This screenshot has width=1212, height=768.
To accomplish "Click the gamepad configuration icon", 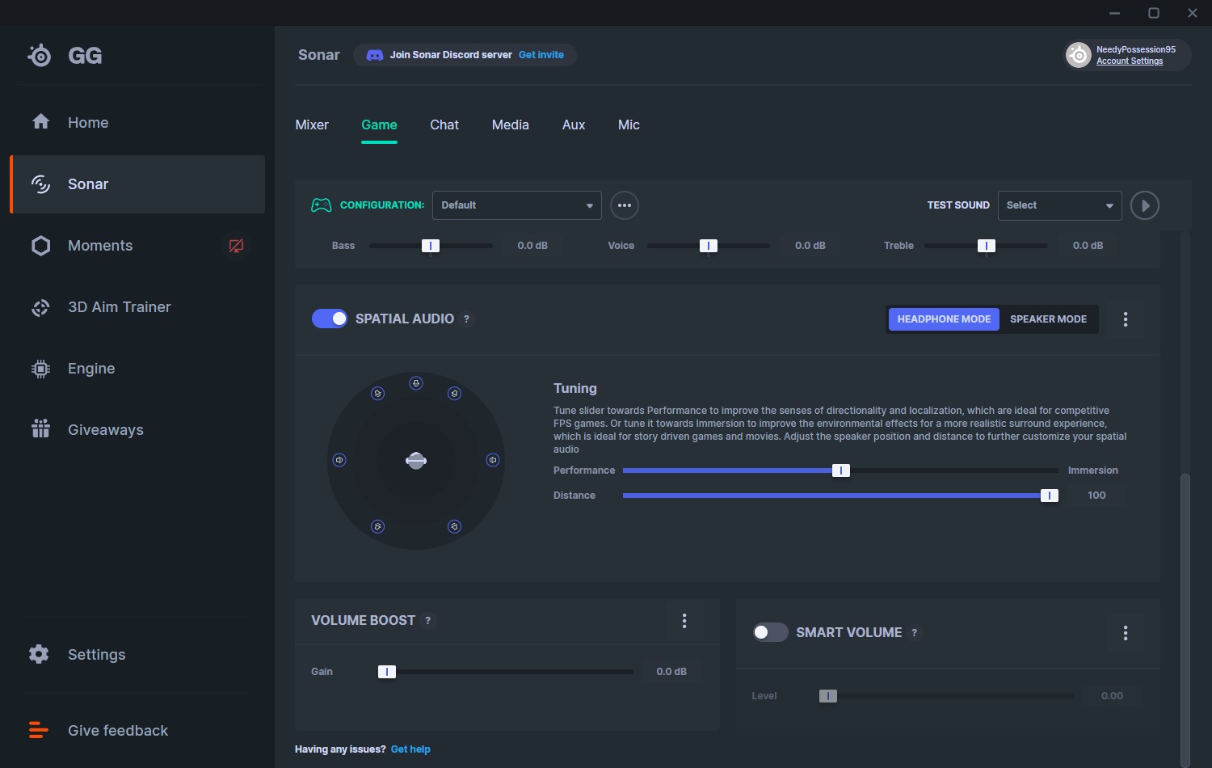I will (322, 205).
